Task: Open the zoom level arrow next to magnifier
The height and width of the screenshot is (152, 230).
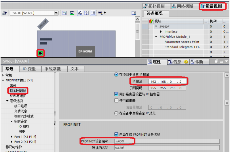Action: [104, 13]
